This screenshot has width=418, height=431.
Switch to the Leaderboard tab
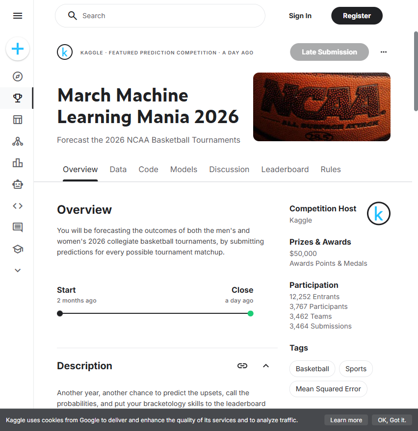[x=285, y=169]
